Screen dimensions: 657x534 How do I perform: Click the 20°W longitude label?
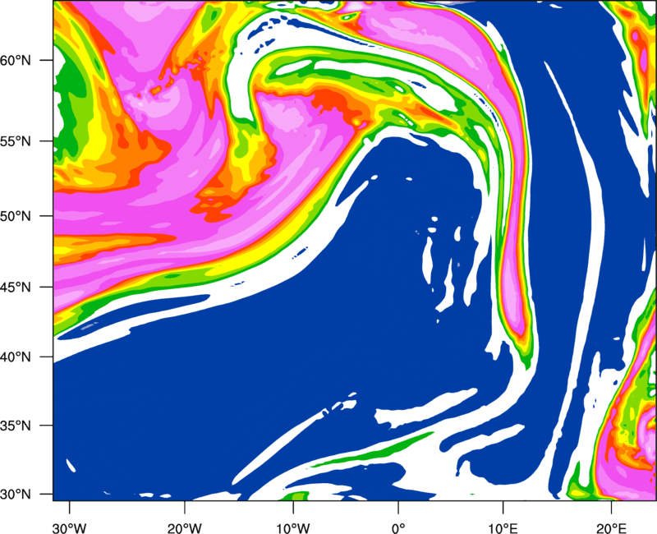click(x=184, y=528)
